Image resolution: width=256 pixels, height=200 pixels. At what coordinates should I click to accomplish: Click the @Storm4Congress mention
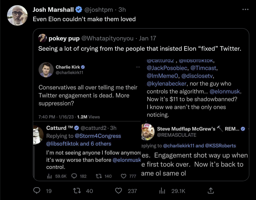click(x=98, y=136)
